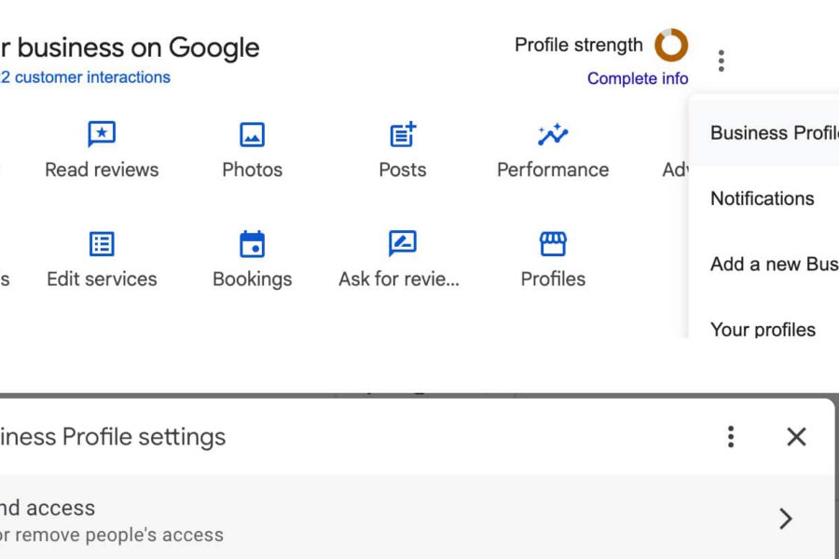839x559 pixels.
Task: Click the Profile strength text
Action: coord(578,45)
